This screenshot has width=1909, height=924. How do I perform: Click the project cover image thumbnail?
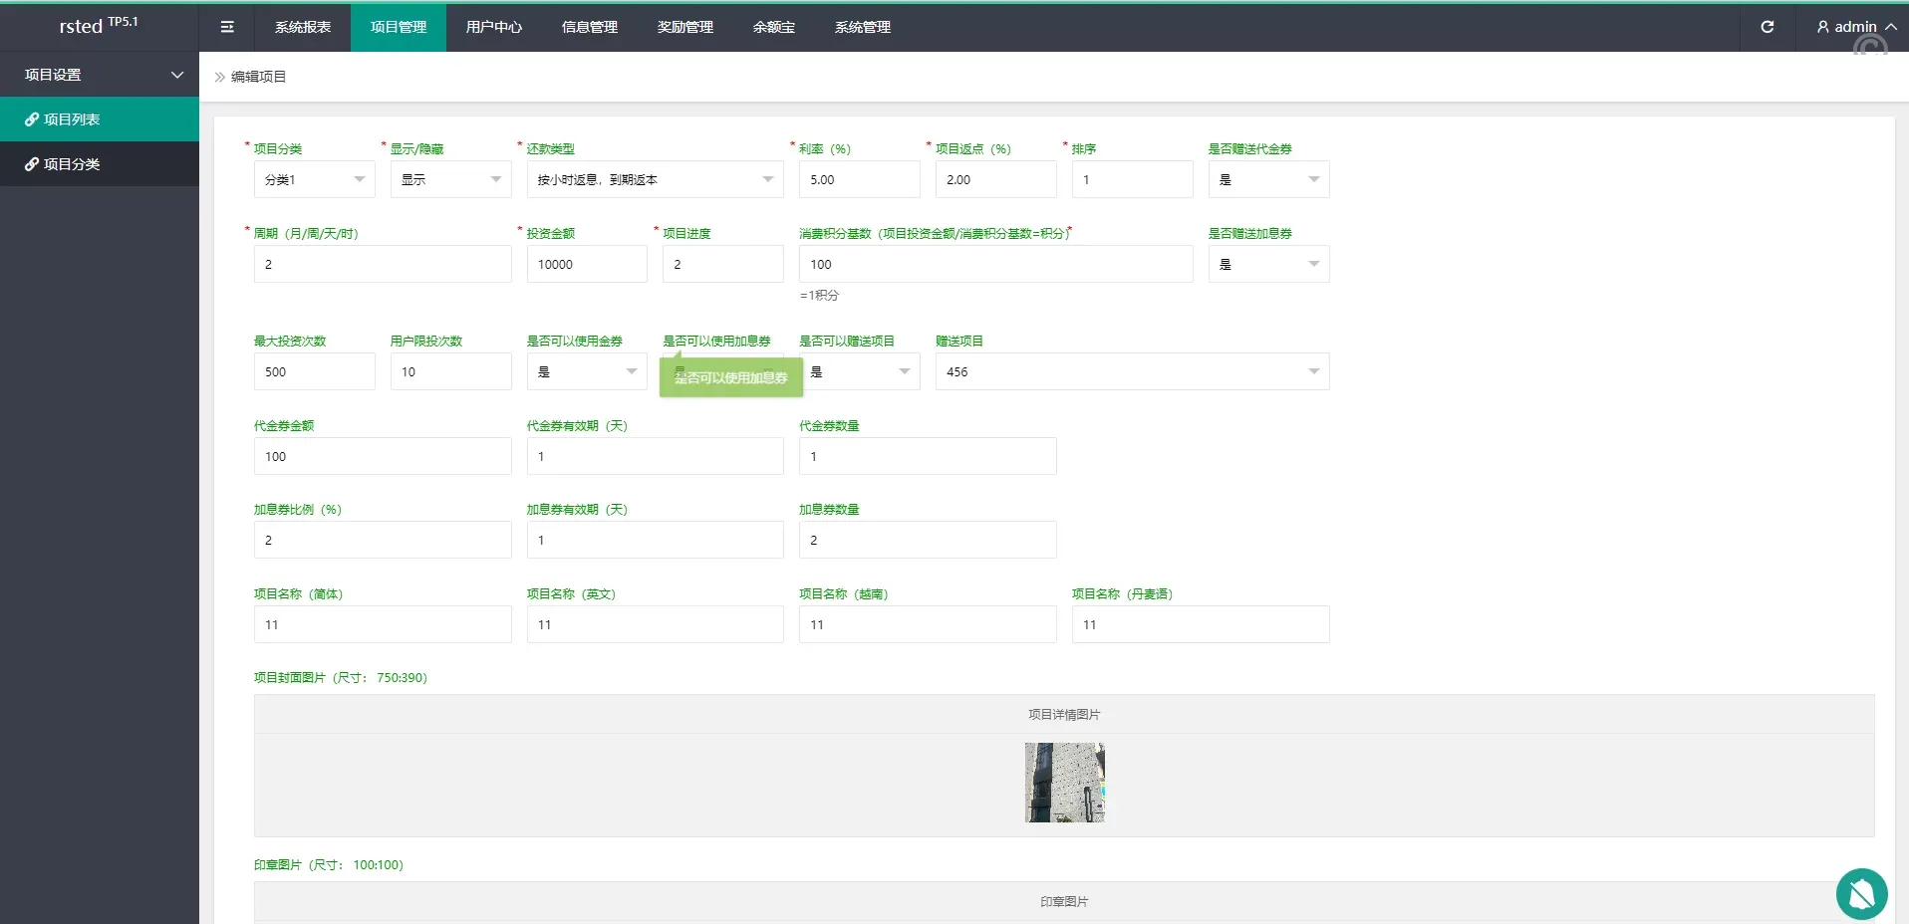1064,782
